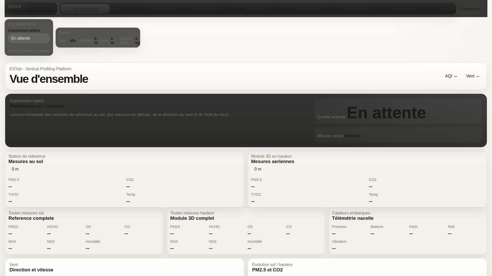The image size is (492, 276).
Task: Click Temp in Mesures au sol
Action: pyautogui.click(x=131, y=194)
